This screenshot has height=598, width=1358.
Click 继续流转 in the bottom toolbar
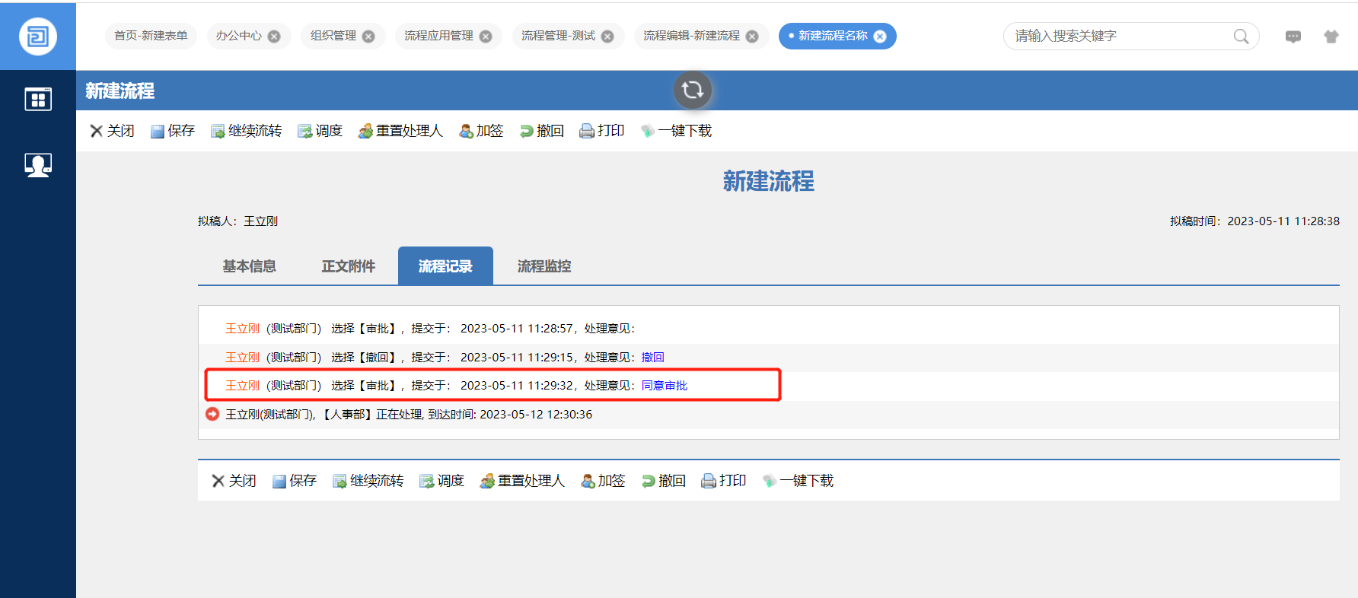click(x=368, y=481)
